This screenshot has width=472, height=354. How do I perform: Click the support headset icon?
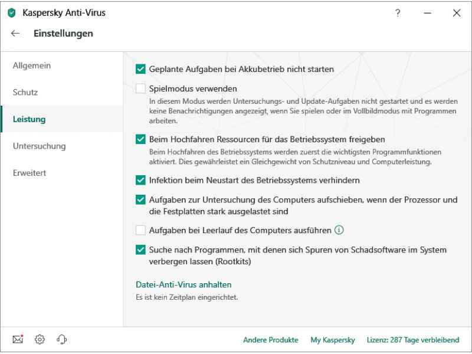61,339
